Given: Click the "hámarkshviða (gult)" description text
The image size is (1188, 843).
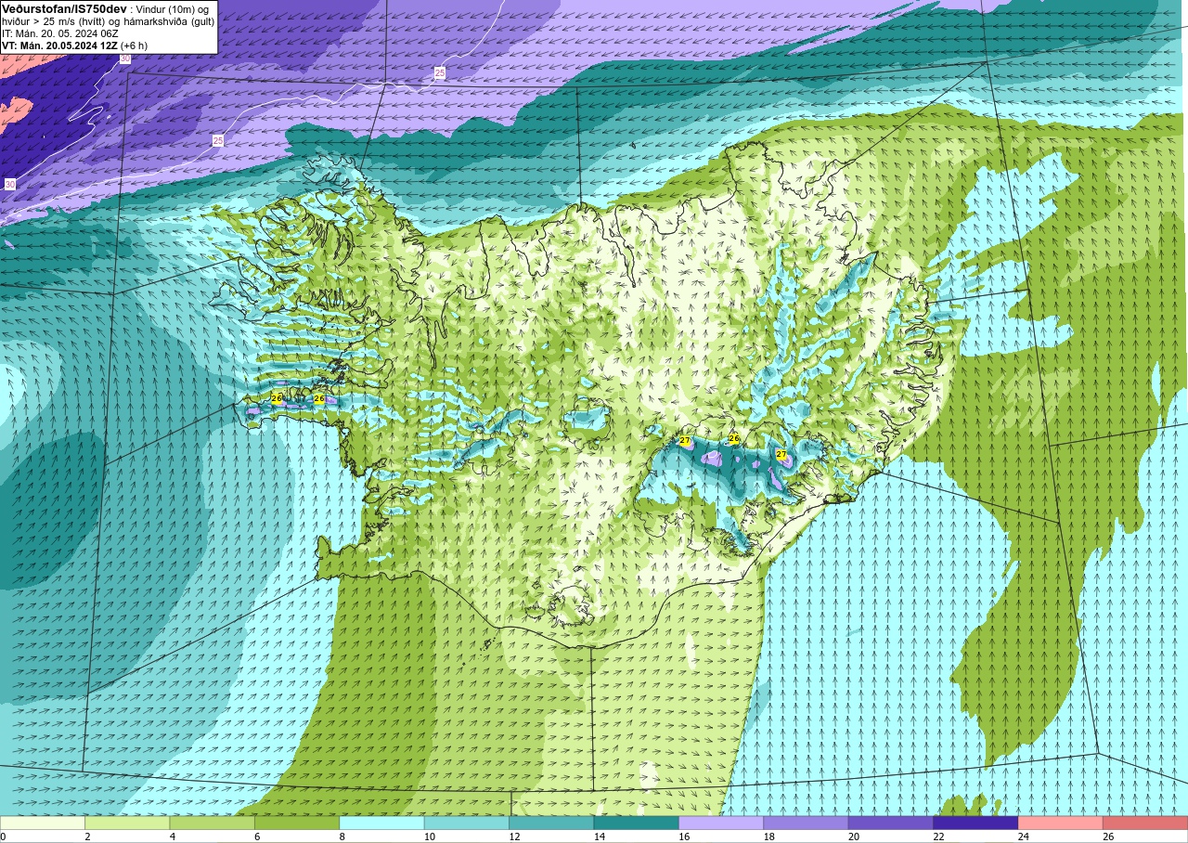Looking at the screenshot, I should [x=167, y=20].
